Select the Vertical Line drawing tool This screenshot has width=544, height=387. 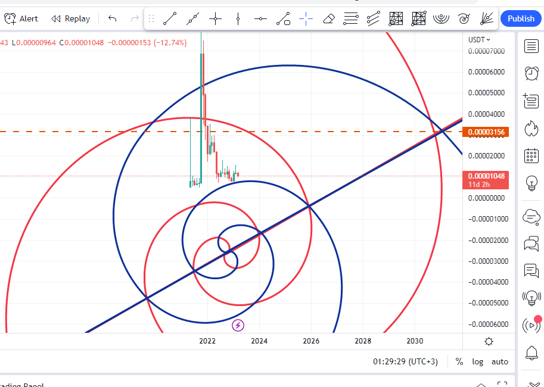(x=238, y=18)
